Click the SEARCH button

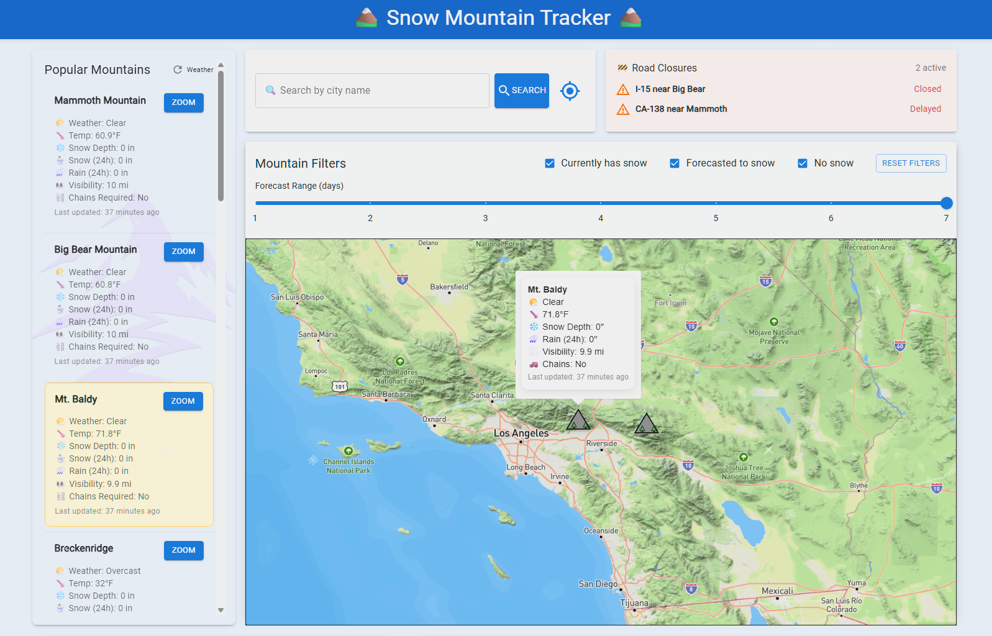[x=522, y=91]
